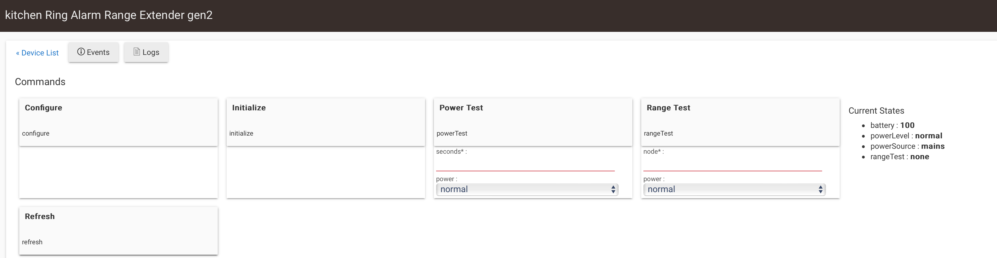Image resolution: width=997 pixels, height=258 pixels.
Task: Run the Configure command
Action: tap(119, 122)
